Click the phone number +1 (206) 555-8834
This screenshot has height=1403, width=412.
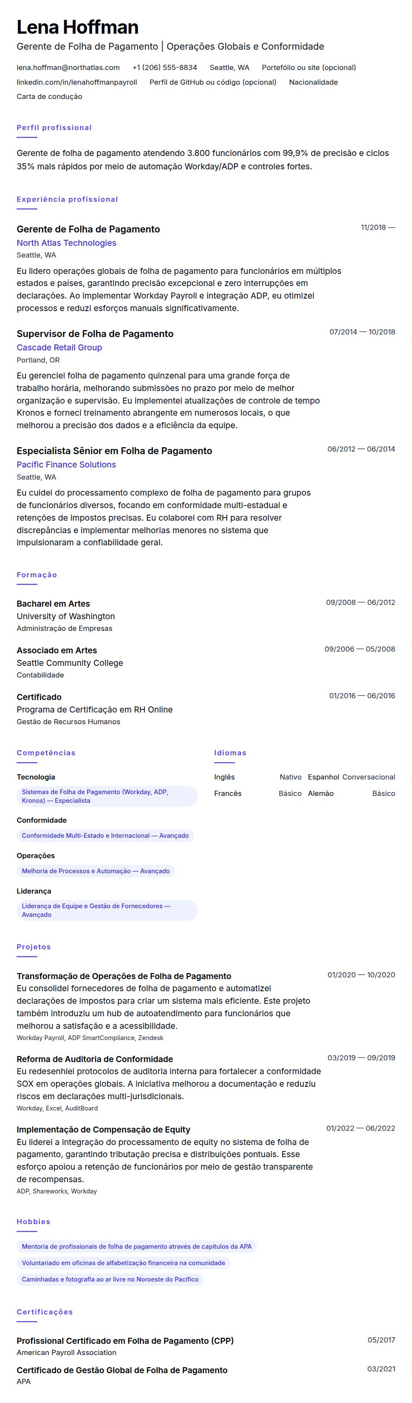coord(165,67)
